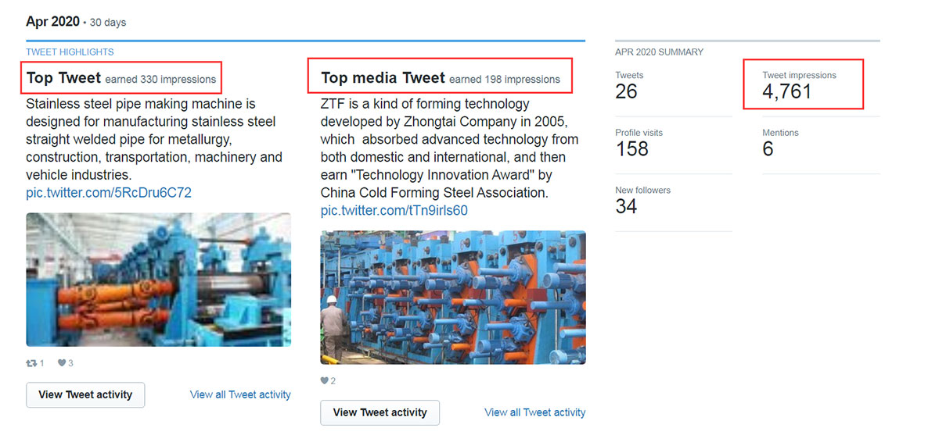This screenshot has width=939, height=435.
Task: Click the Top Tweet heading
Action: 63,78
